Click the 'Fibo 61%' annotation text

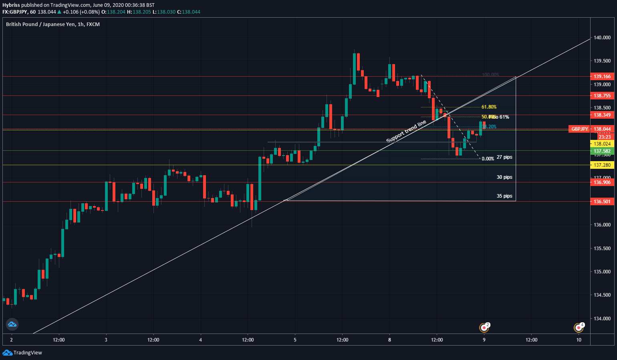coord(499,117)
